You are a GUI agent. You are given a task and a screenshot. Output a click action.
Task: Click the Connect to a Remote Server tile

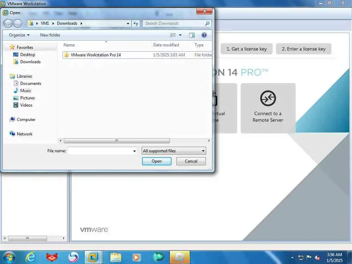pos(268,108)
